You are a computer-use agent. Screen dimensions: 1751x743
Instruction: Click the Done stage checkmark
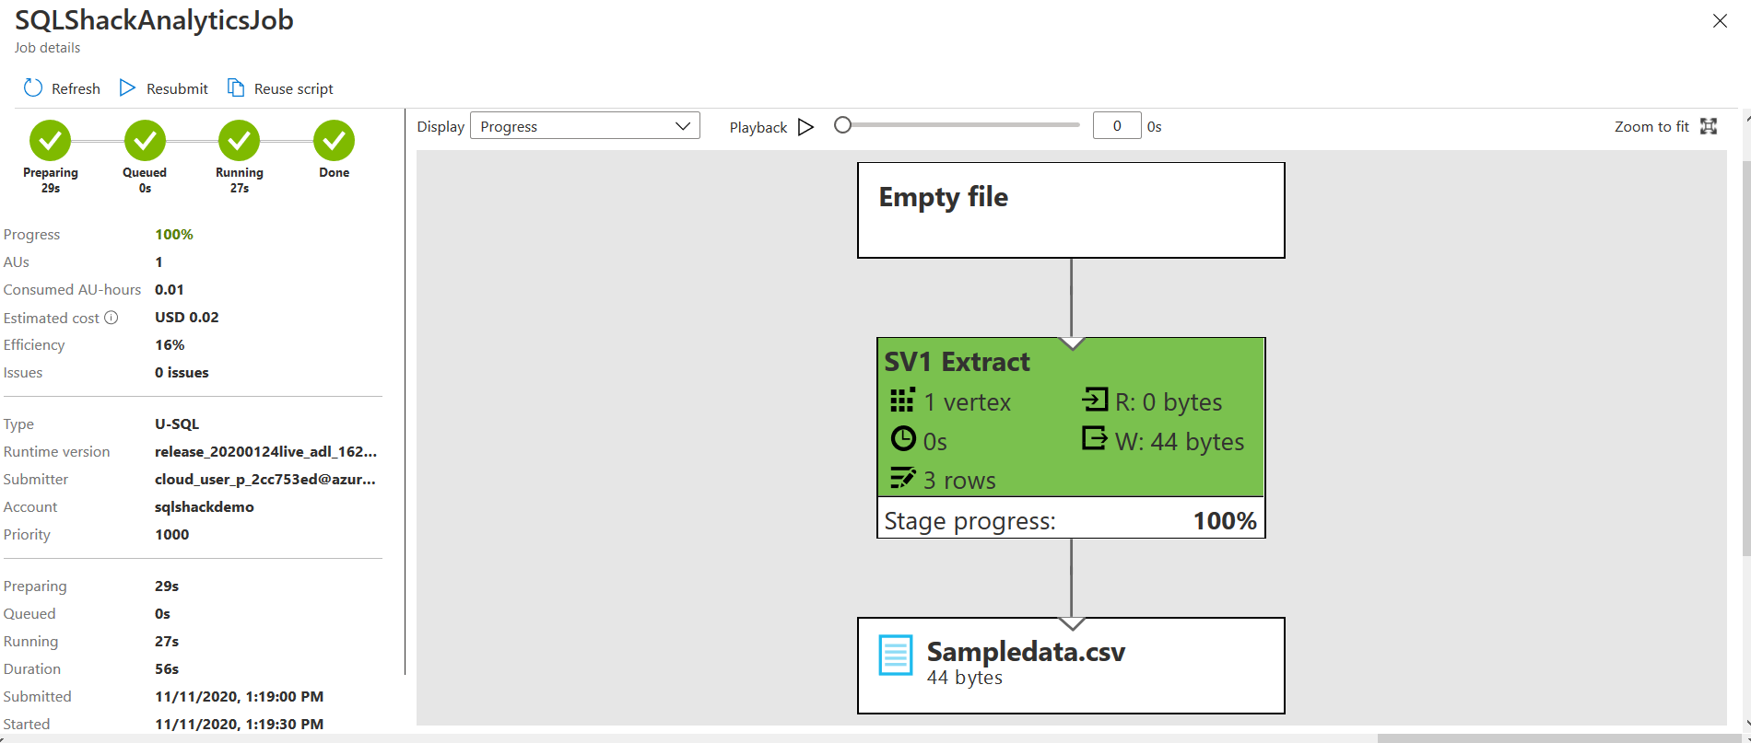[x=334, y=141]
